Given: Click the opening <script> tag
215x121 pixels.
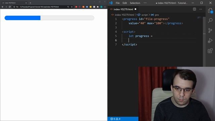Looking at the screenshot, I should [129, 32].
